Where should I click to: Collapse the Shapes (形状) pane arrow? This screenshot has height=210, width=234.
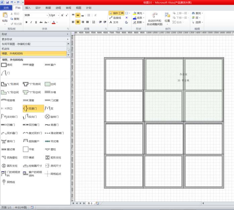68,34
